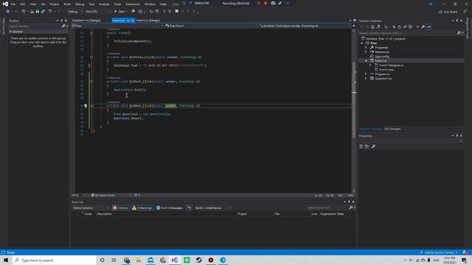
Task: Expand the Question1.cs node
Action: click(x=366, y=79)
